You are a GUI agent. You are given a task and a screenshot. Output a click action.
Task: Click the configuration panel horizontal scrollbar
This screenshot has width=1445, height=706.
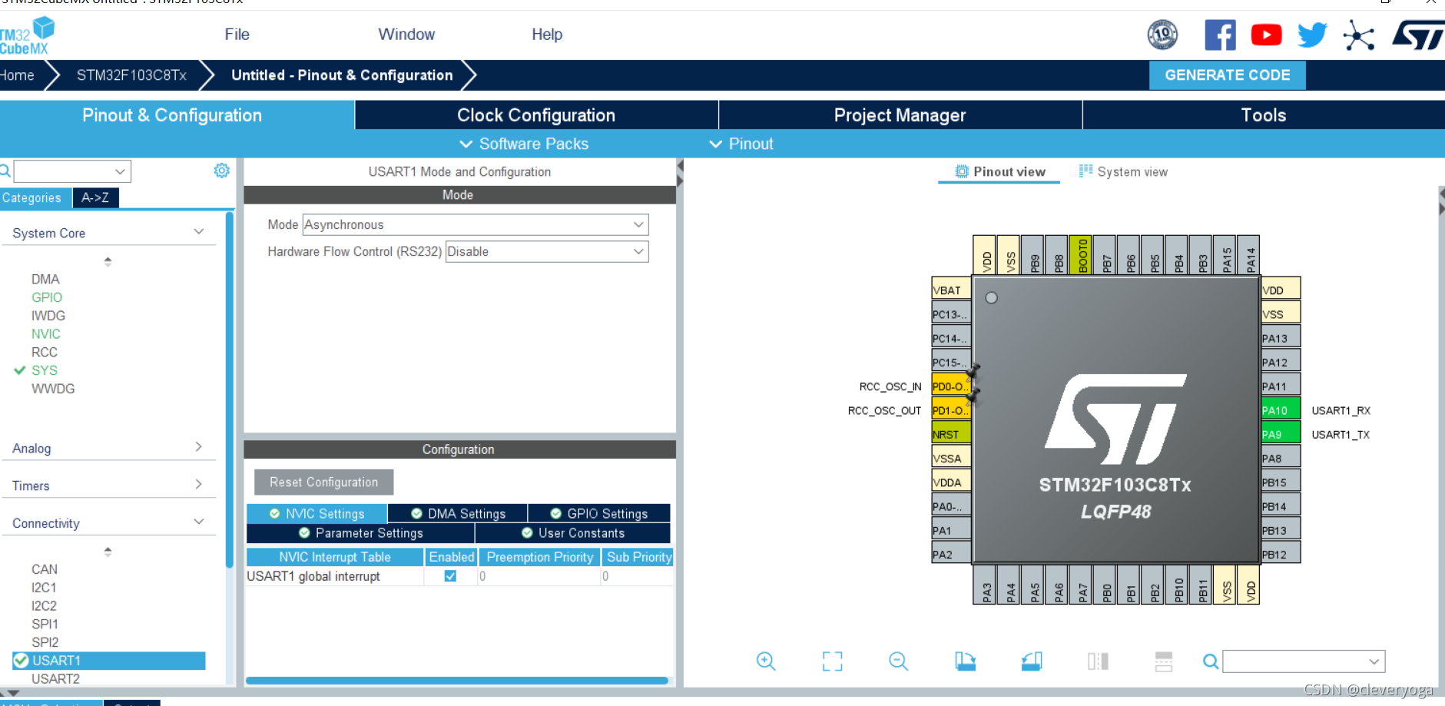point(457,680)
